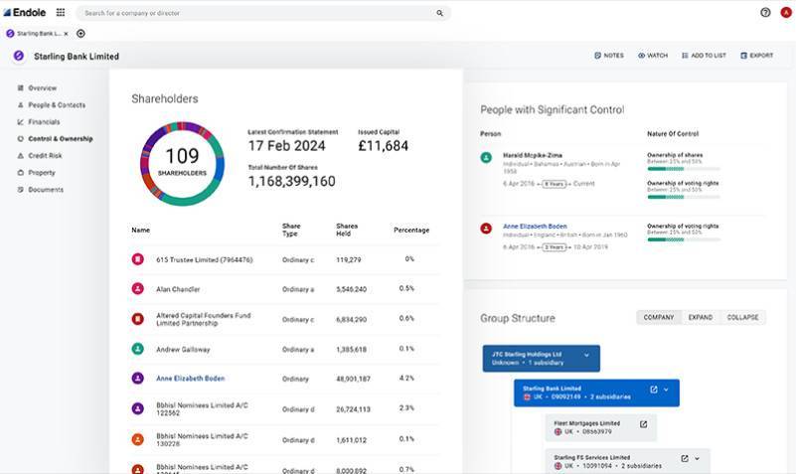The width and height of the screenshot is (796, 474).
Task: Click Harald Mcpike-Zima person avatar icon
Action: (486, 158)
